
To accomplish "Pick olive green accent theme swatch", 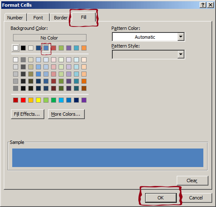I will (x=61, y=48).
